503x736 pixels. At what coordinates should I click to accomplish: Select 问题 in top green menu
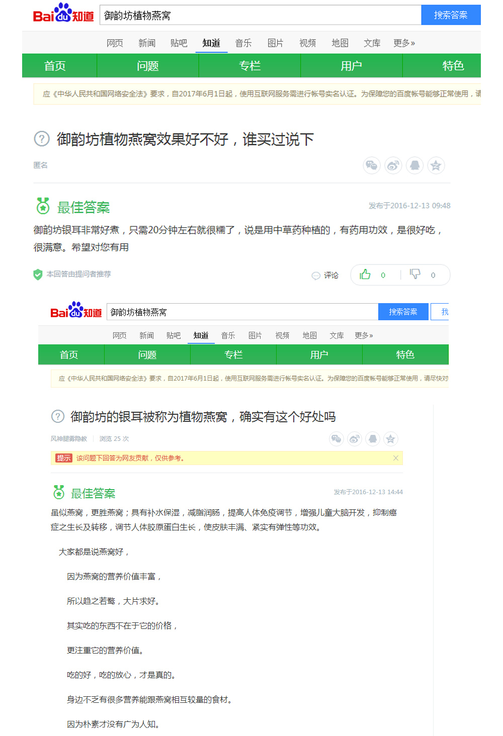tap(148, 66)
